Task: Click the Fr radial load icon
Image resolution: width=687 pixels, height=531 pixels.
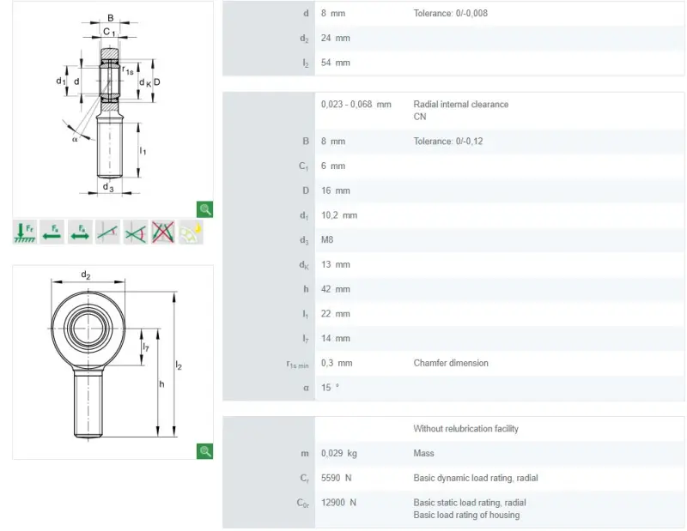Action: pos(25,232)
